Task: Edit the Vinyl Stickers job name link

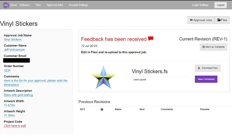Action: tap(13, 40)
